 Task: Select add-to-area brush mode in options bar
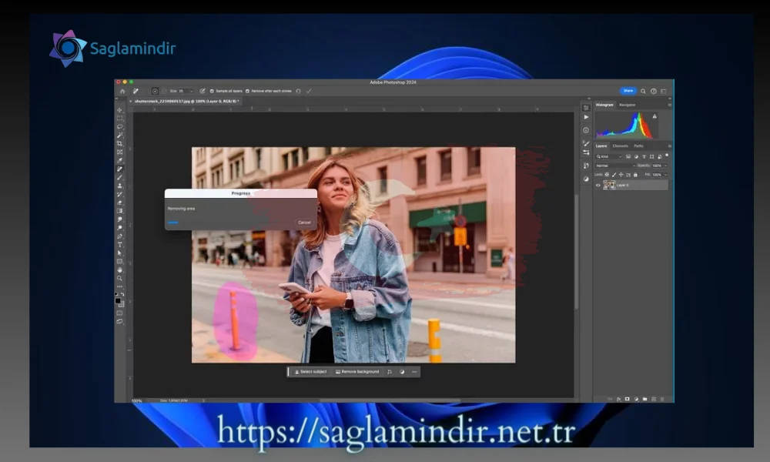(156, 91)
